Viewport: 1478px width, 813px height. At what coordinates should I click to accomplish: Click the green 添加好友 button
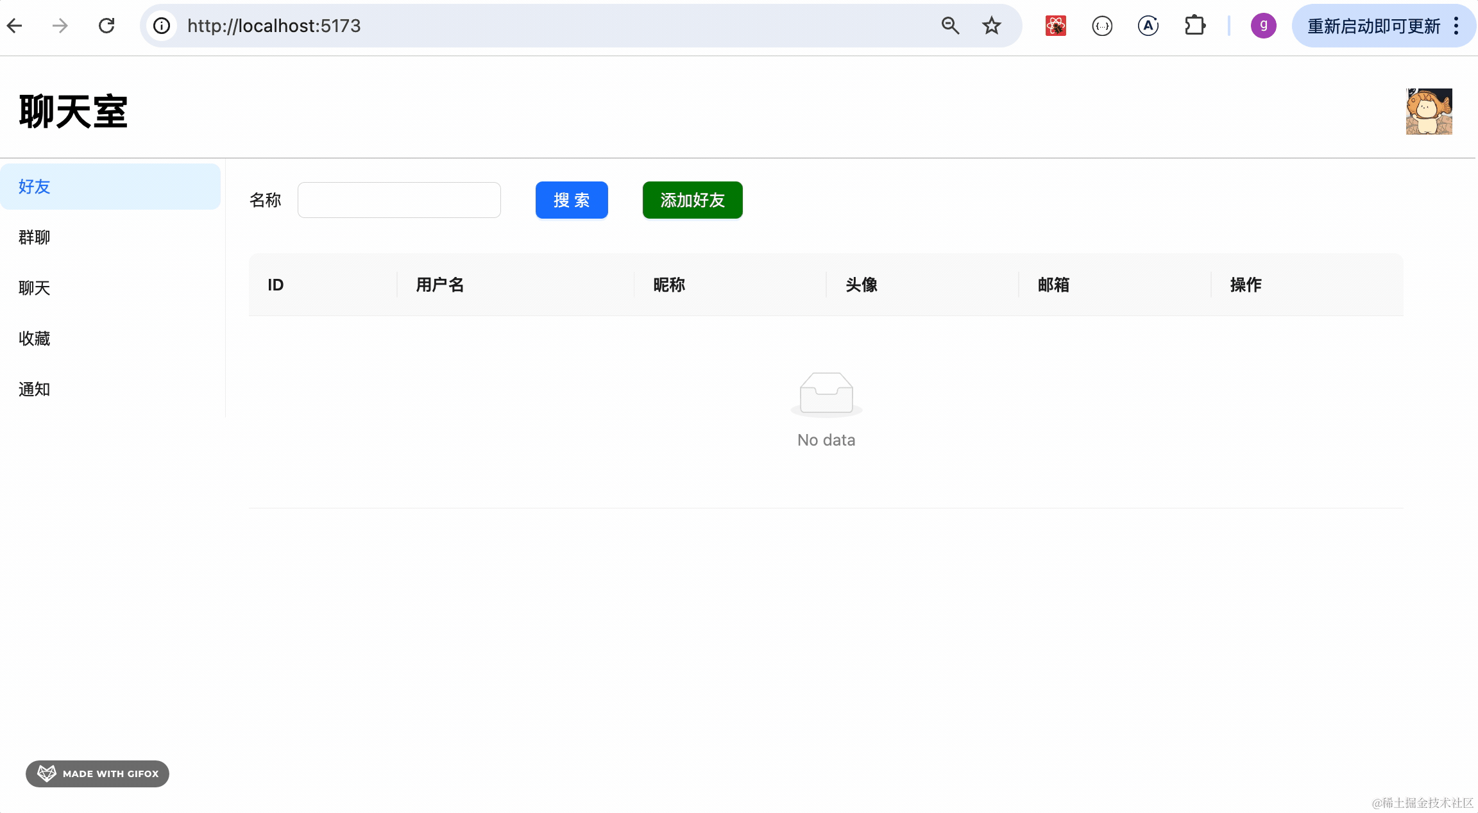pos(692,200)
